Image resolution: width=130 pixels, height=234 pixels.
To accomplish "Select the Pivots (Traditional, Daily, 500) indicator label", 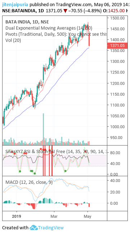I will coord(56,34).
